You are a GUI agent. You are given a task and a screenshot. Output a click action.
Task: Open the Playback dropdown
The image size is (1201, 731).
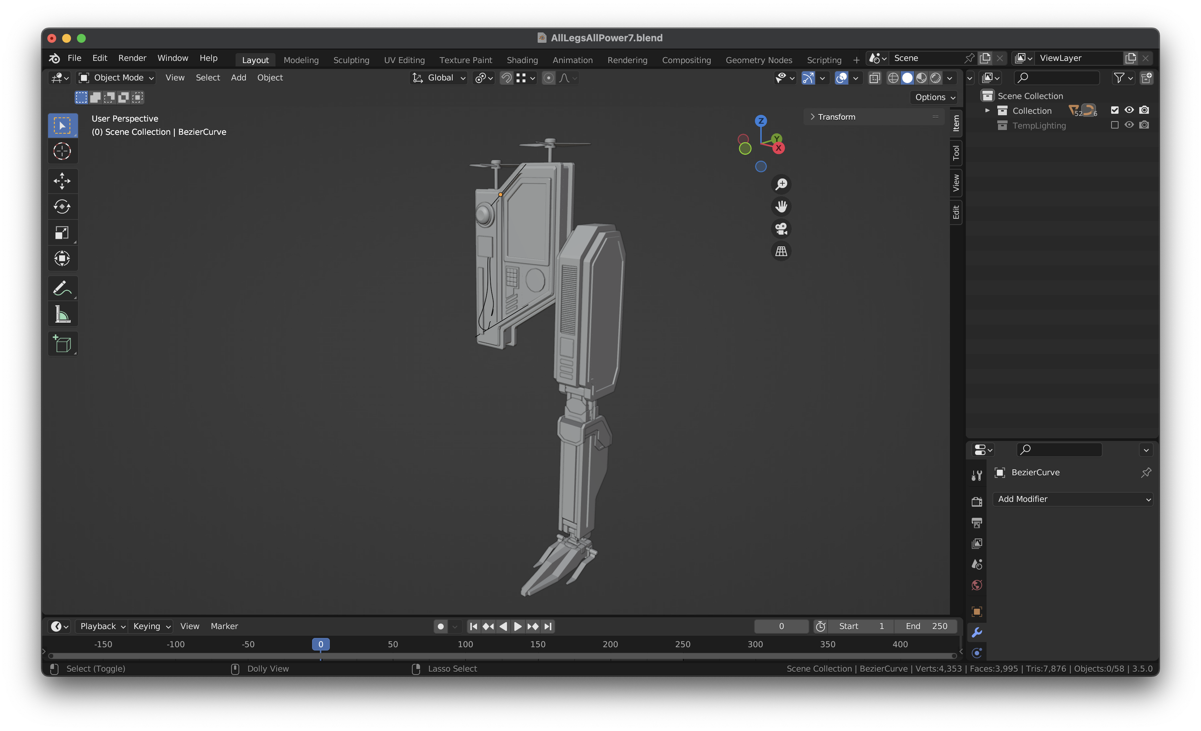click(102, 626)
